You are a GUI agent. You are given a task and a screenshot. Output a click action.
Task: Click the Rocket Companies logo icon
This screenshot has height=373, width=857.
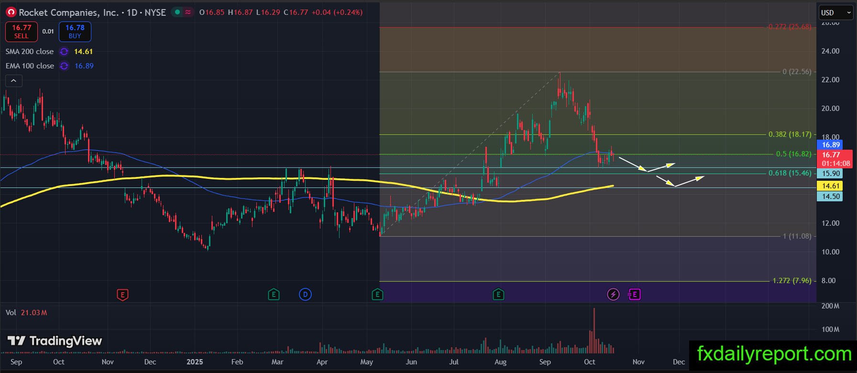11,12
